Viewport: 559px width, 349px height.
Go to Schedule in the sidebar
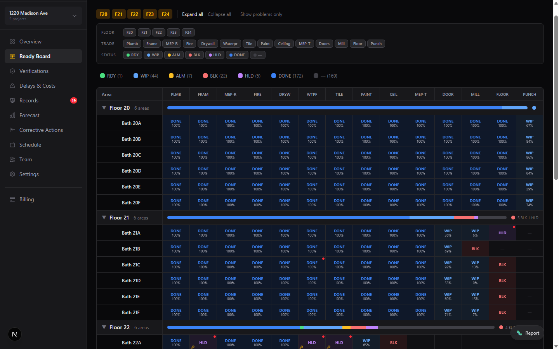click(x=43, y=145)
